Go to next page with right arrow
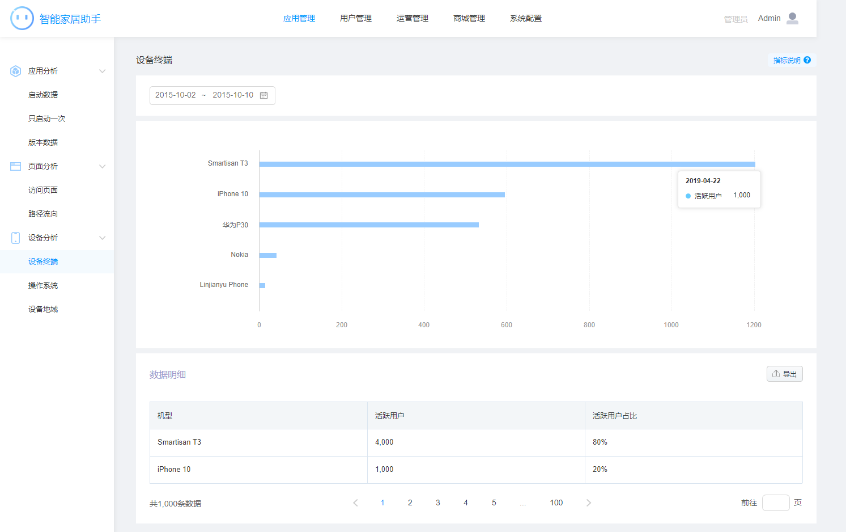The height and width of the screenshot is (532, 846). [x=588, y=503]
